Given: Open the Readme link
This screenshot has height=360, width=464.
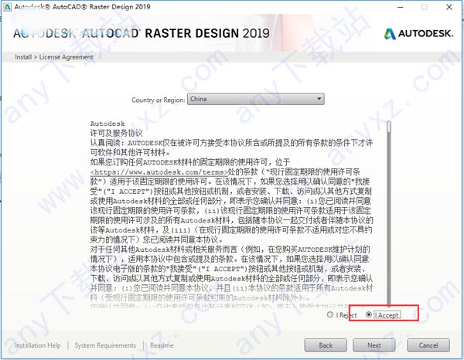Looking at the screenshot, I should click(162, 345).
